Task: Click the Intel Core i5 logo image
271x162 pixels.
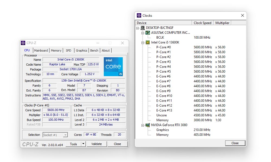Action: pos(113,67)
